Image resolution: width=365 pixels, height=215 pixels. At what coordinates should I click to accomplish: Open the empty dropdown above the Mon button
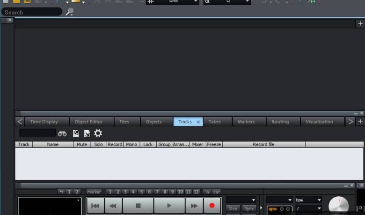point(241,200)
